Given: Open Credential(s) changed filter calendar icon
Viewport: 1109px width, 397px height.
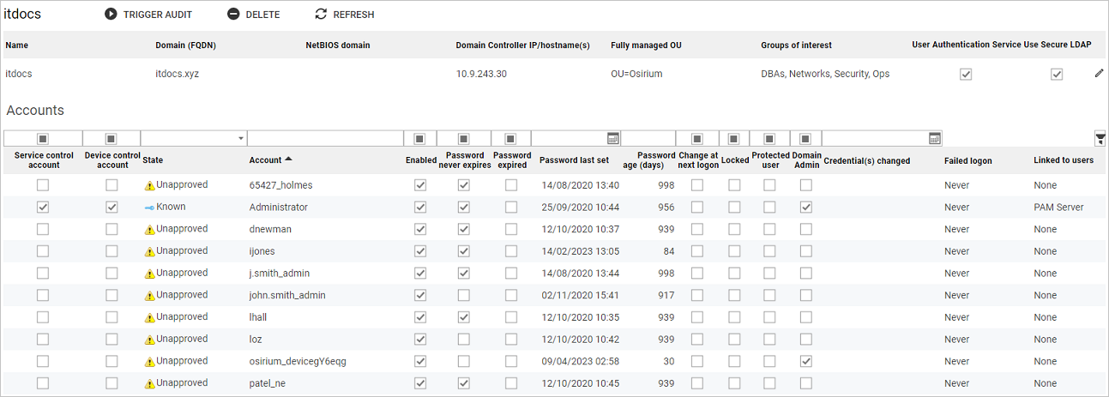Looking at the screenshot, I should (x=935, y=139).
